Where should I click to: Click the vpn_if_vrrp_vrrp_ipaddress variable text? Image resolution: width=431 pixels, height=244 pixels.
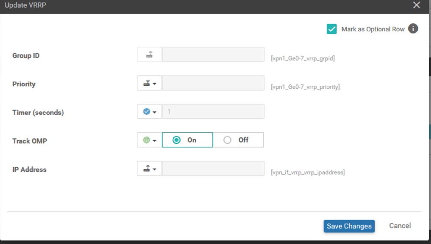point(307,173)
